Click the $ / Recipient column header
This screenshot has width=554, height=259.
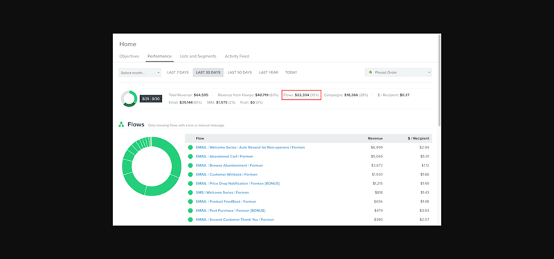click(418, 139)
